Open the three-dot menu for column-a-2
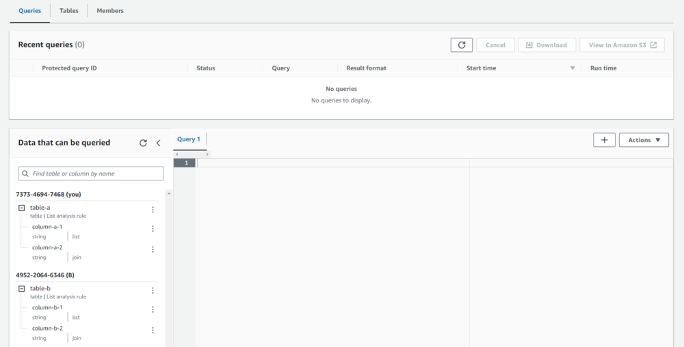The image size is (684, 347). pyautogui.click(x=153, y=249)
